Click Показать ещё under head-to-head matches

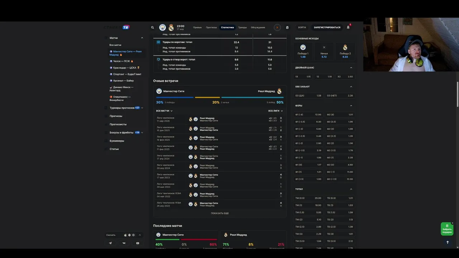pos(220,213)
